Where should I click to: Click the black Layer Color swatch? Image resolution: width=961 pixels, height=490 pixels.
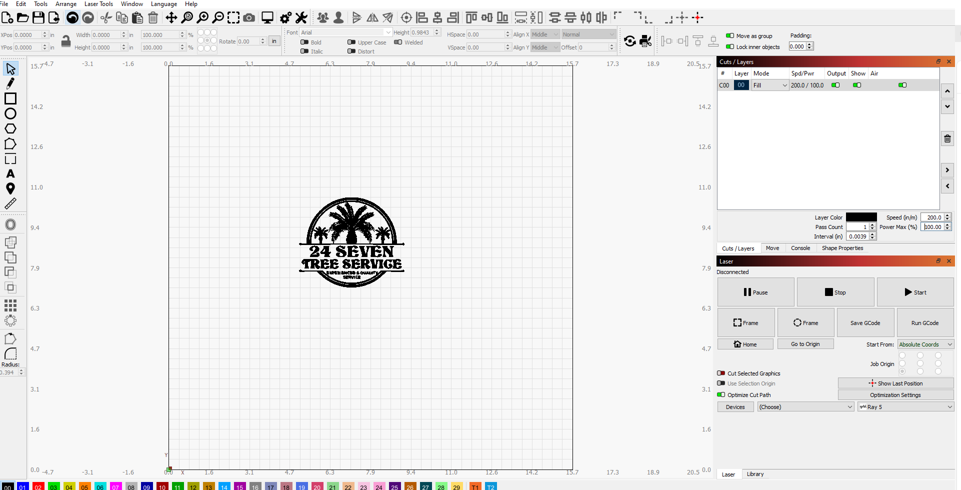click(x=861, y=217)
